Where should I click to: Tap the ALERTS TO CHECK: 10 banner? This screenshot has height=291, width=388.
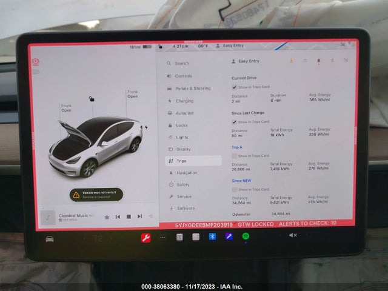point(307,223)
